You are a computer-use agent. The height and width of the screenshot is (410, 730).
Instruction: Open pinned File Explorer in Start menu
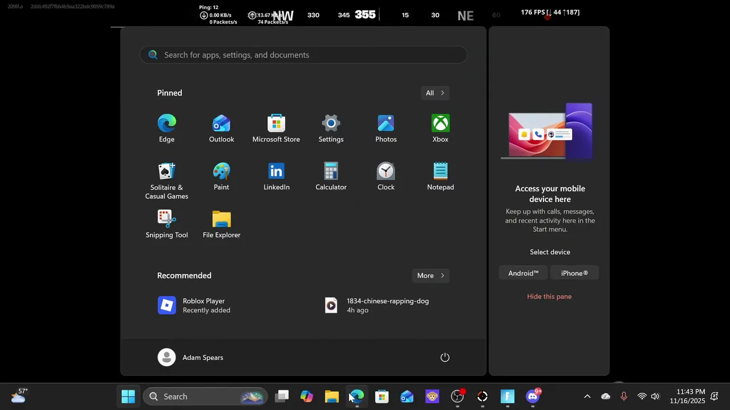coord(221,224)
